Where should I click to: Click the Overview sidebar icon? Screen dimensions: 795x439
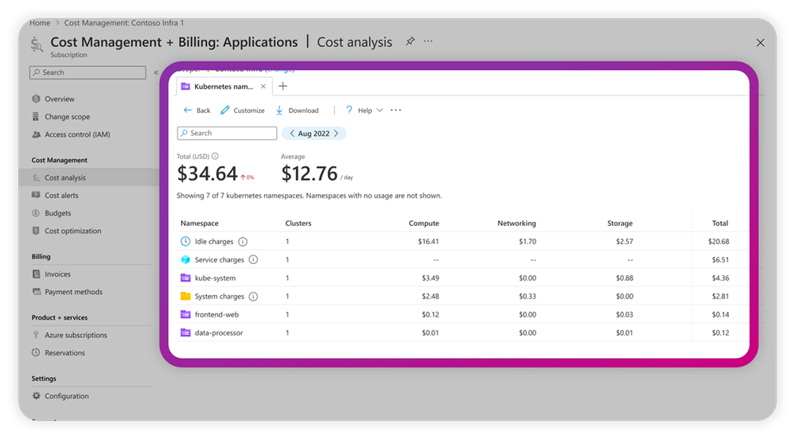36,99
